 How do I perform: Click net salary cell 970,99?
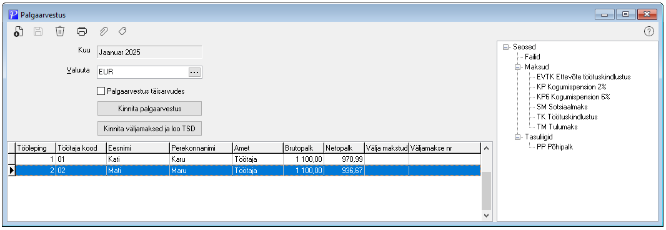[344, 159]
